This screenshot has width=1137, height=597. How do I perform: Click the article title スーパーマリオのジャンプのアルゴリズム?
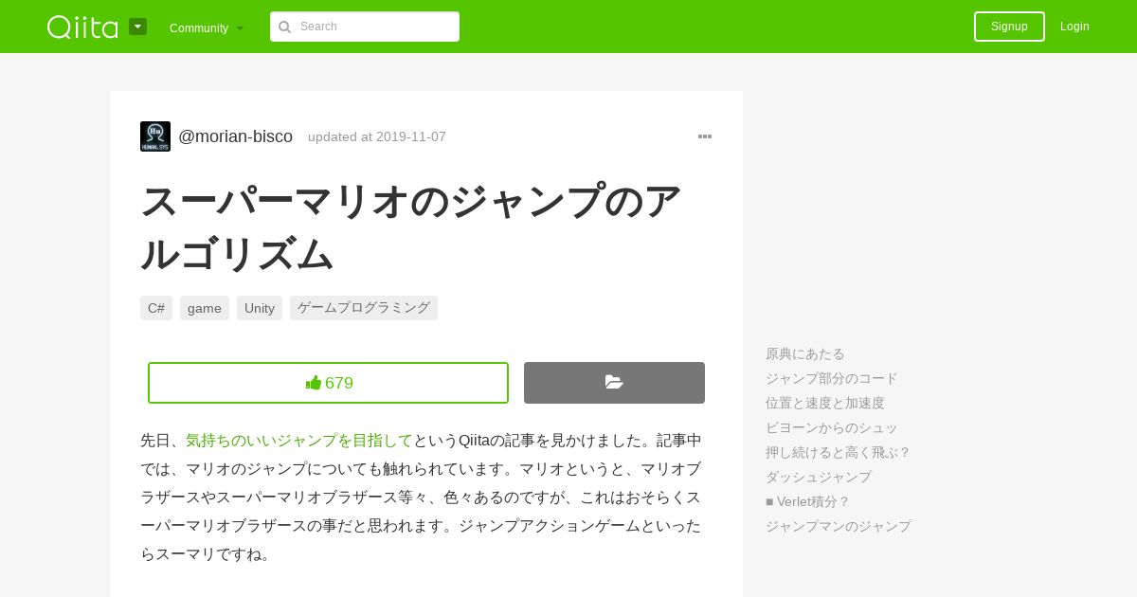coord(411,226)
